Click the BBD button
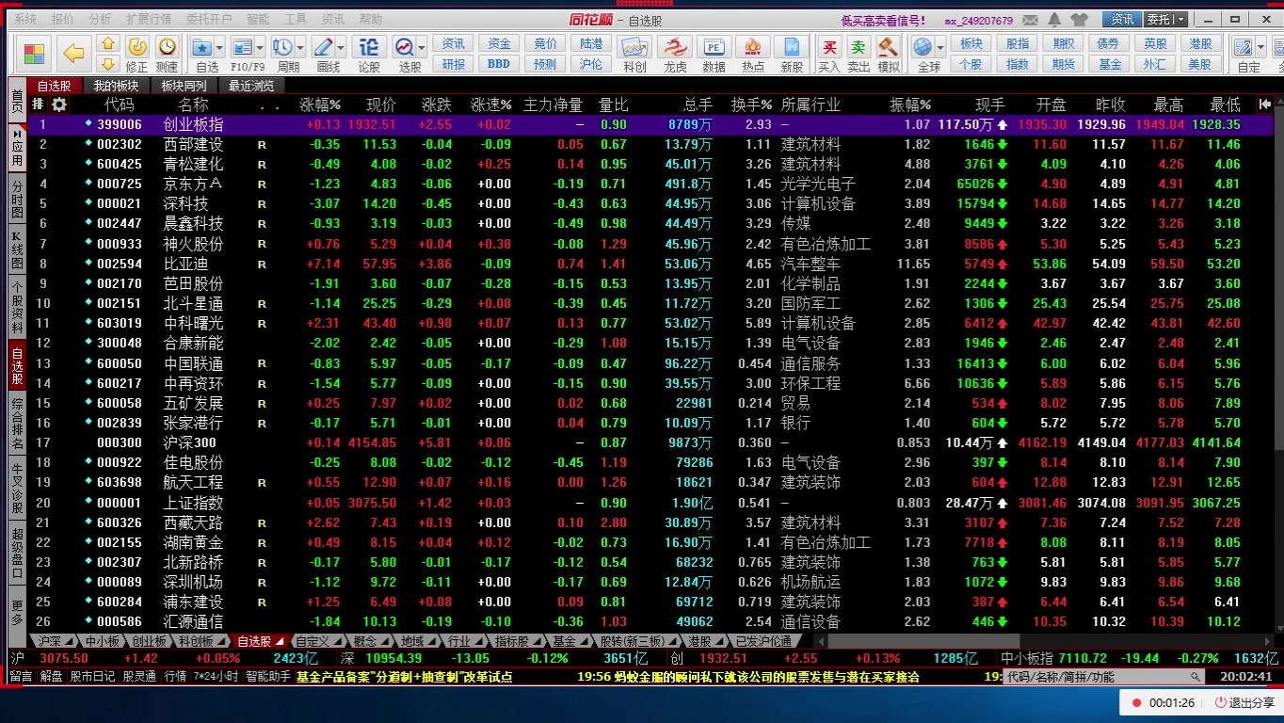The image size is (1284, 723). tap(499, 64)
